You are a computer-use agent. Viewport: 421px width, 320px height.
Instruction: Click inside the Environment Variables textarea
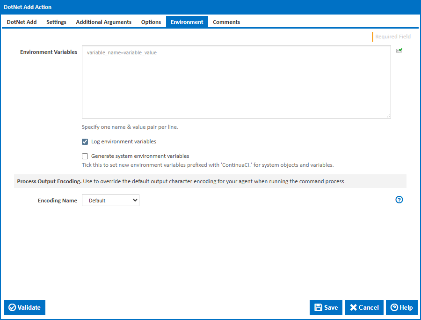coord(236,82)
